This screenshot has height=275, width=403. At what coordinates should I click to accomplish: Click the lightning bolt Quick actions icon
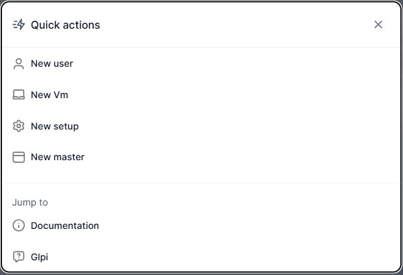(x=19, y=25)
